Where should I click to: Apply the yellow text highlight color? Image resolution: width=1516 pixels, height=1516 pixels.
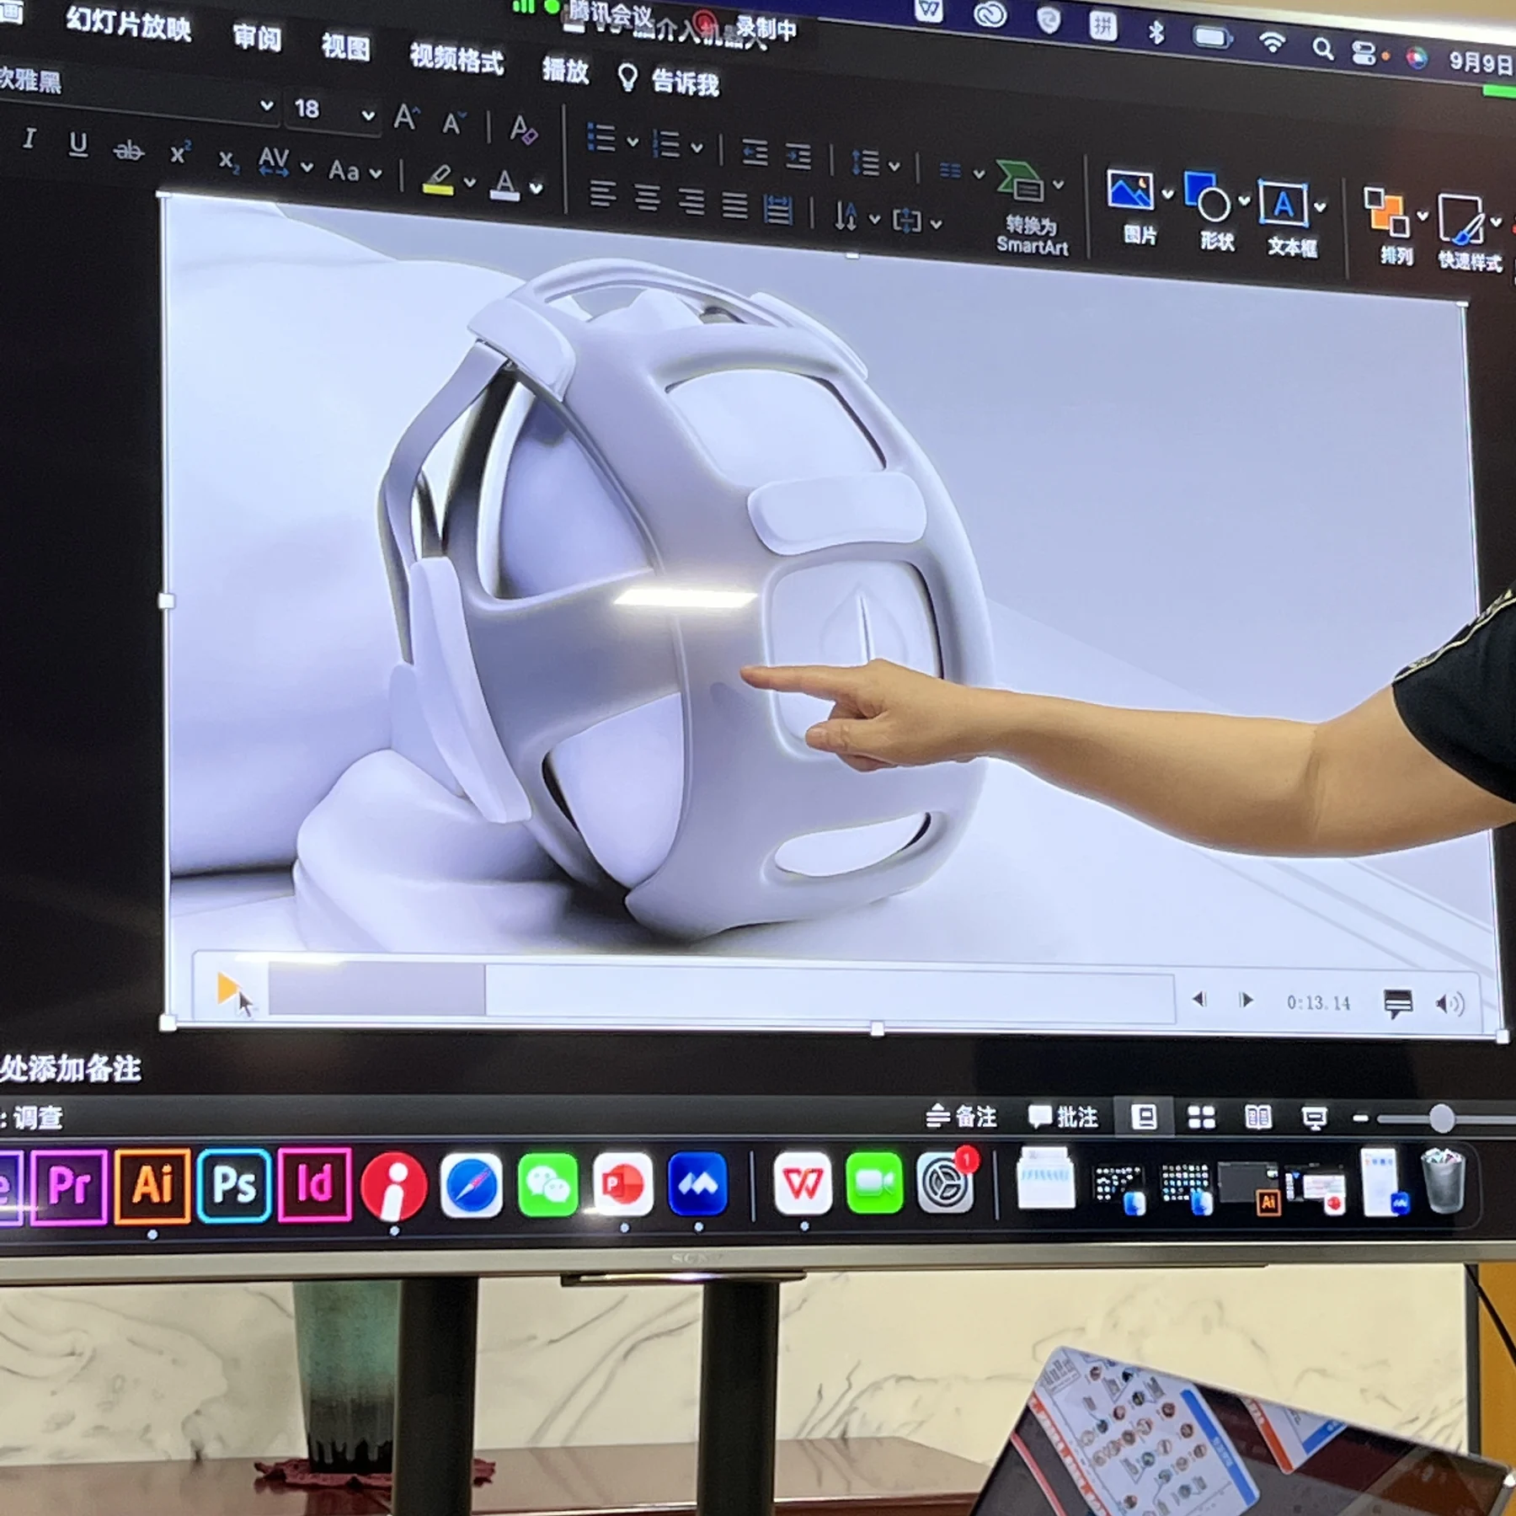pyautogui.click(x=438, y=179)
